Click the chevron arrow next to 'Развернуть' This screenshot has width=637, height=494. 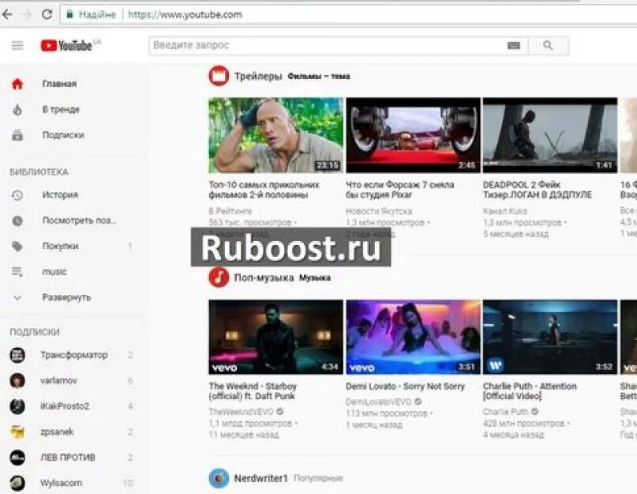click(17, 298)
